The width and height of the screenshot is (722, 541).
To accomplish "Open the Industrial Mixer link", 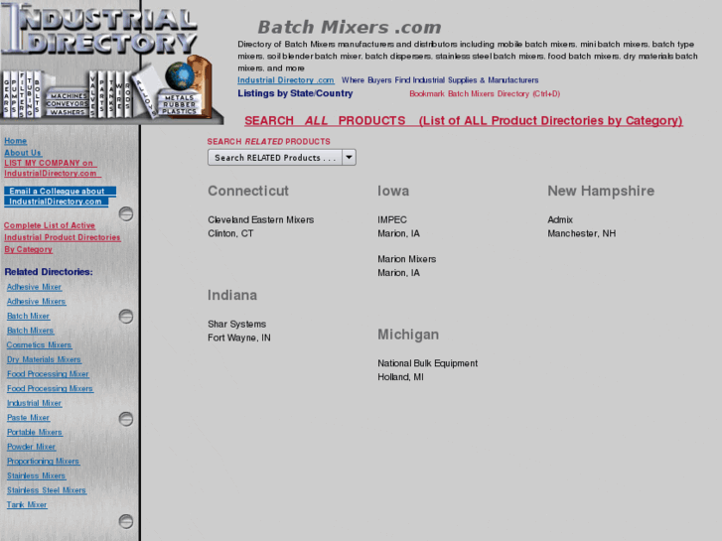I will click(x=34, y=403).
